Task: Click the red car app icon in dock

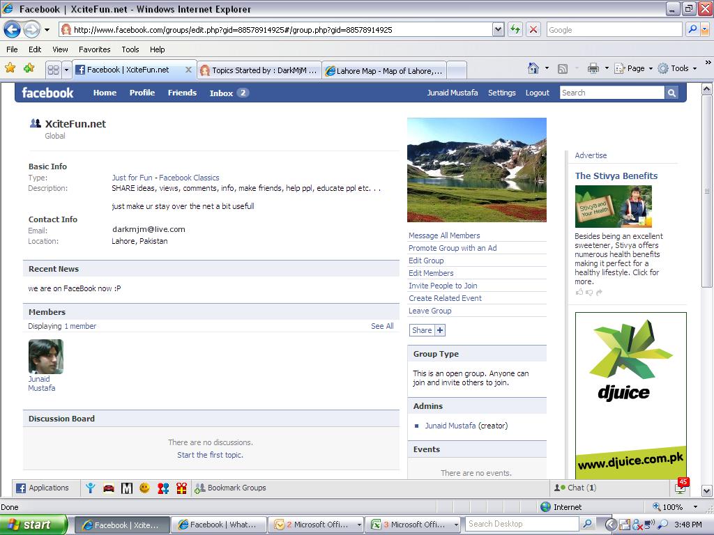Action: tap(108, 488)
